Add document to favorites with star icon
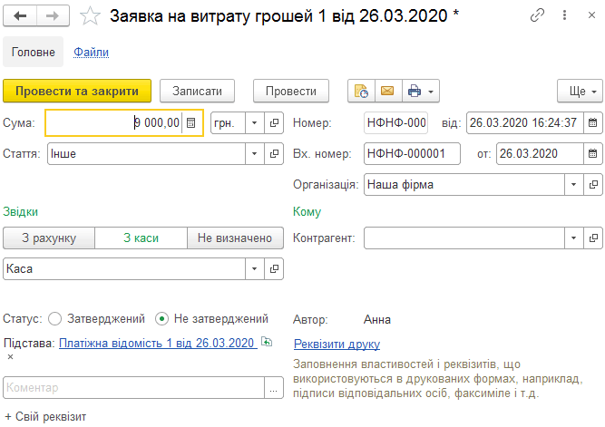 (90, 15)
